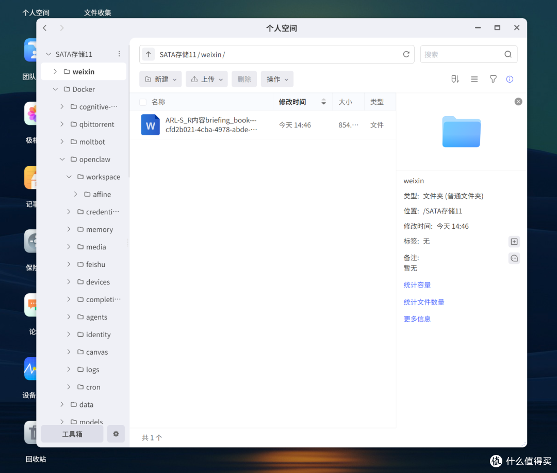This screenshot has height=473, width=557.
Task: Close the details panel with the X
Action: [518, 102]
